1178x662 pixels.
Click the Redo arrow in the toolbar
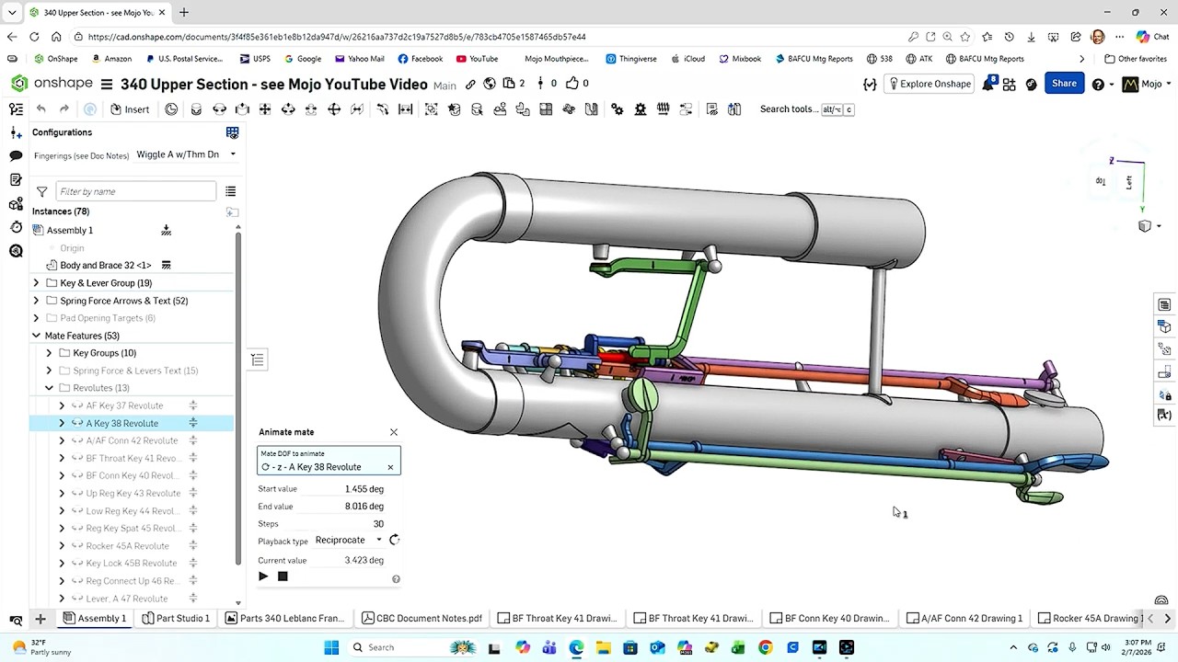tap(64, 108)
